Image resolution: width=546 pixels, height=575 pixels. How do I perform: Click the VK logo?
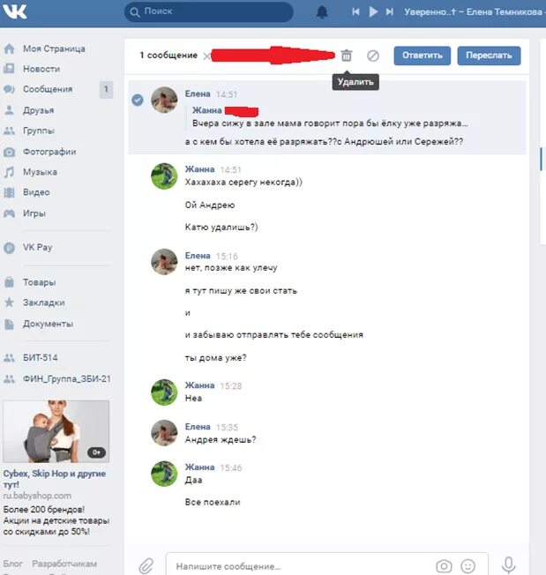tap(15, 11)
